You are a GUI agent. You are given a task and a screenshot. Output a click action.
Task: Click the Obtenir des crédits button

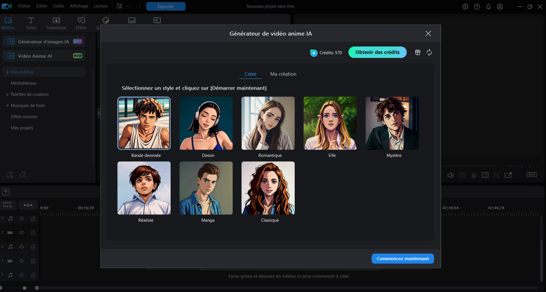(377, 52)
